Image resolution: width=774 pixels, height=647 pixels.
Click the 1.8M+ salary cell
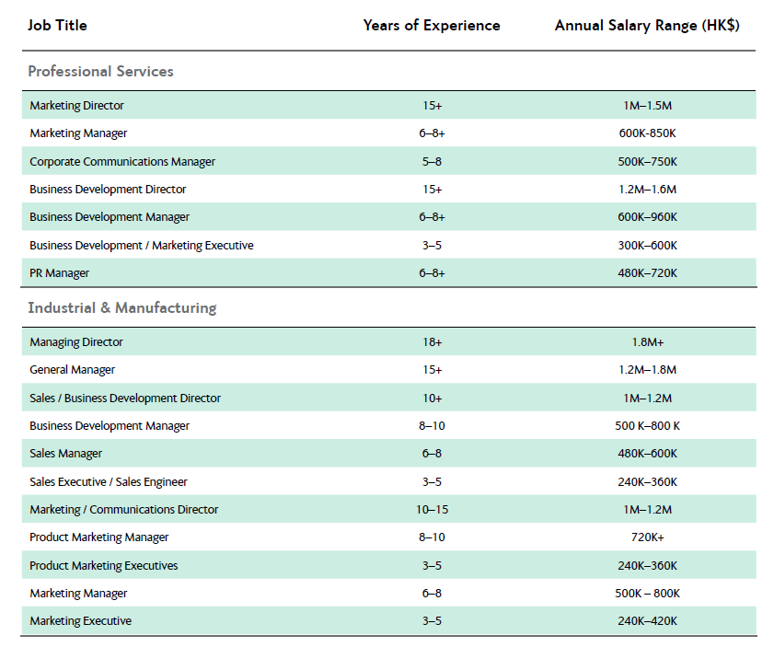(647, 342)
